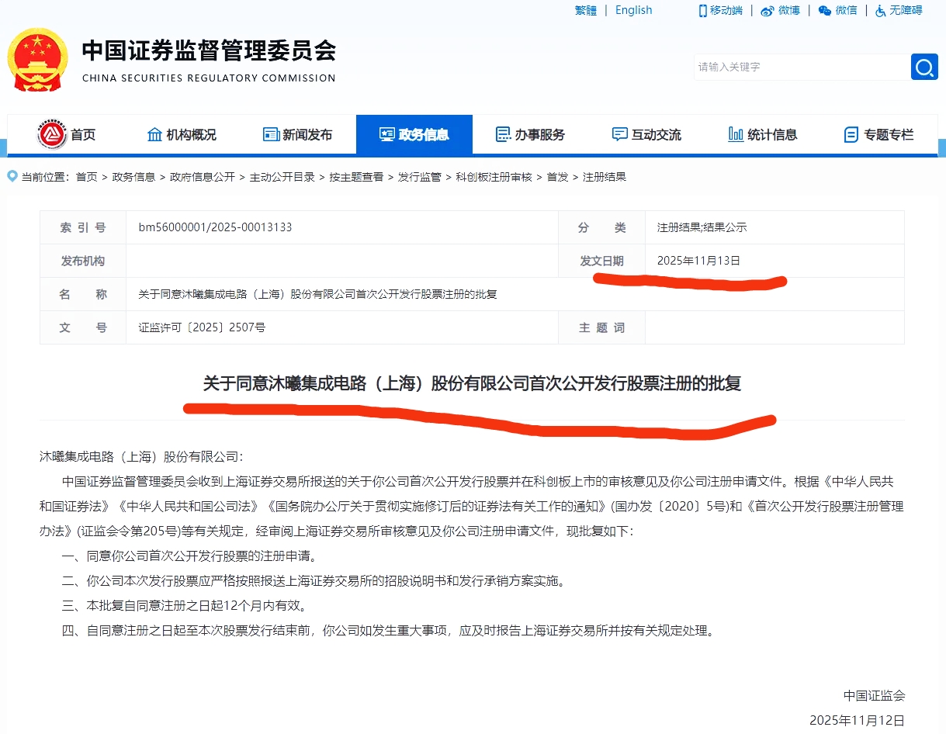Click the monitor icon beside 政务信息
Viewport: 946px width, 734px height.
click(386, 134)
